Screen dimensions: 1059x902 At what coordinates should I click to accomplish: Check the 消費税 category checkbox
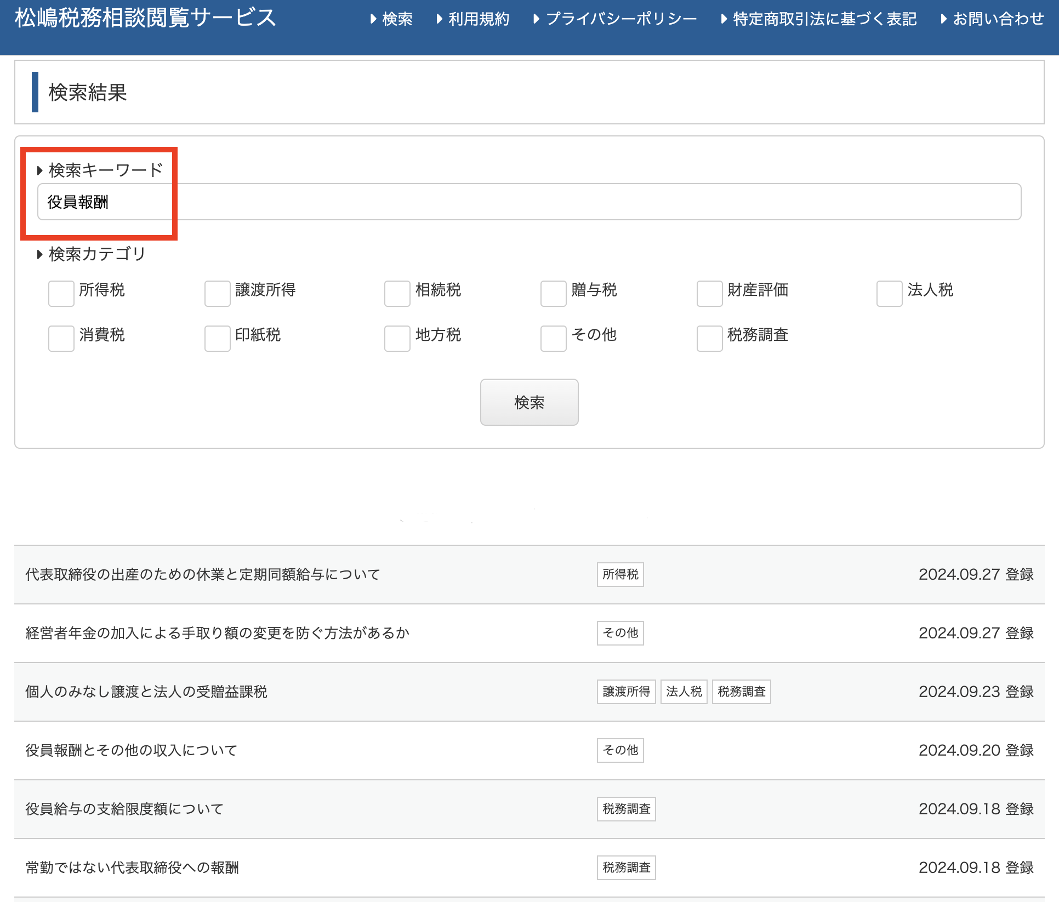tap(61, 338)
